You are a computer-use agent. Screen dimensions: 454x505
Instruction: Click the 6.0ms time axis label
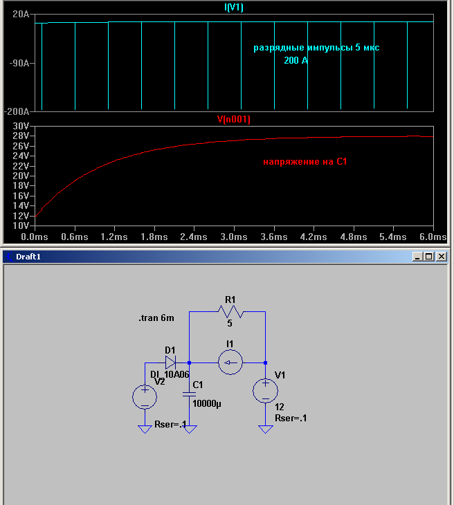[x=433, y=237]
